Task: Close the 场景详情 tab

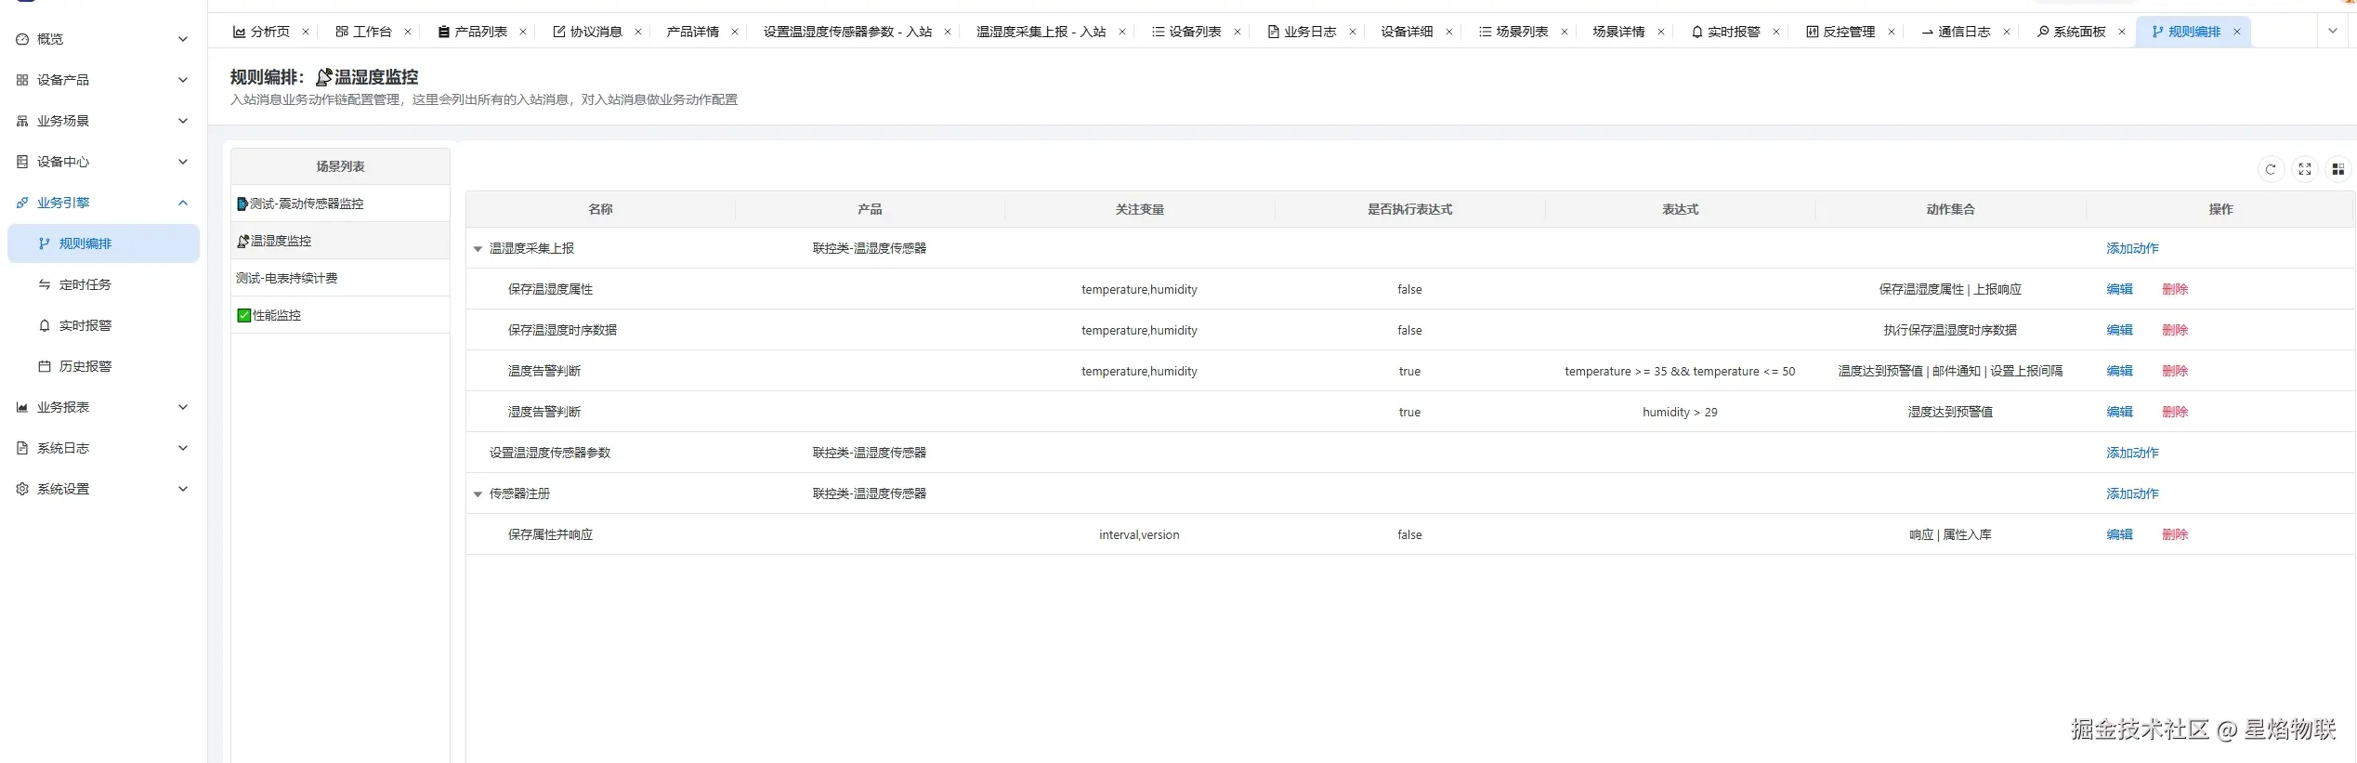Action: pos(1661,32)
